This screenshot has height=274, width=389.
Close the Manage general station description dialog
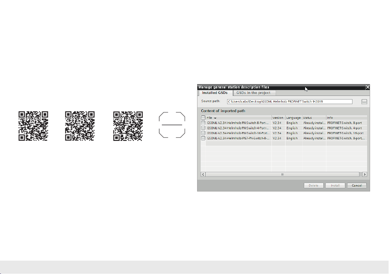pyautogui.click(x=367, y=87)
